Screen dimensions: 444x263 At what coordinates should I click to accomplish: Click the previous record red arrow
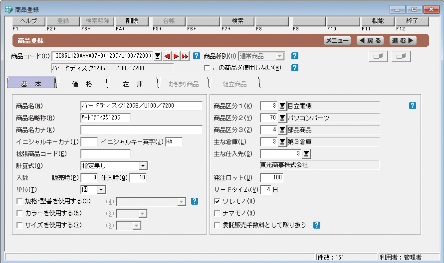[x=168, y=56]
